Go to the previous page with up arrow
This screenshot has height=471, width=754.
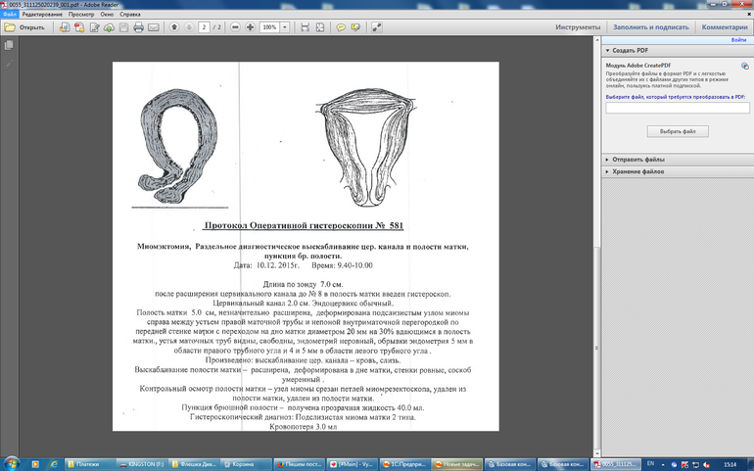pyautogui.click(x=174, y=27)
